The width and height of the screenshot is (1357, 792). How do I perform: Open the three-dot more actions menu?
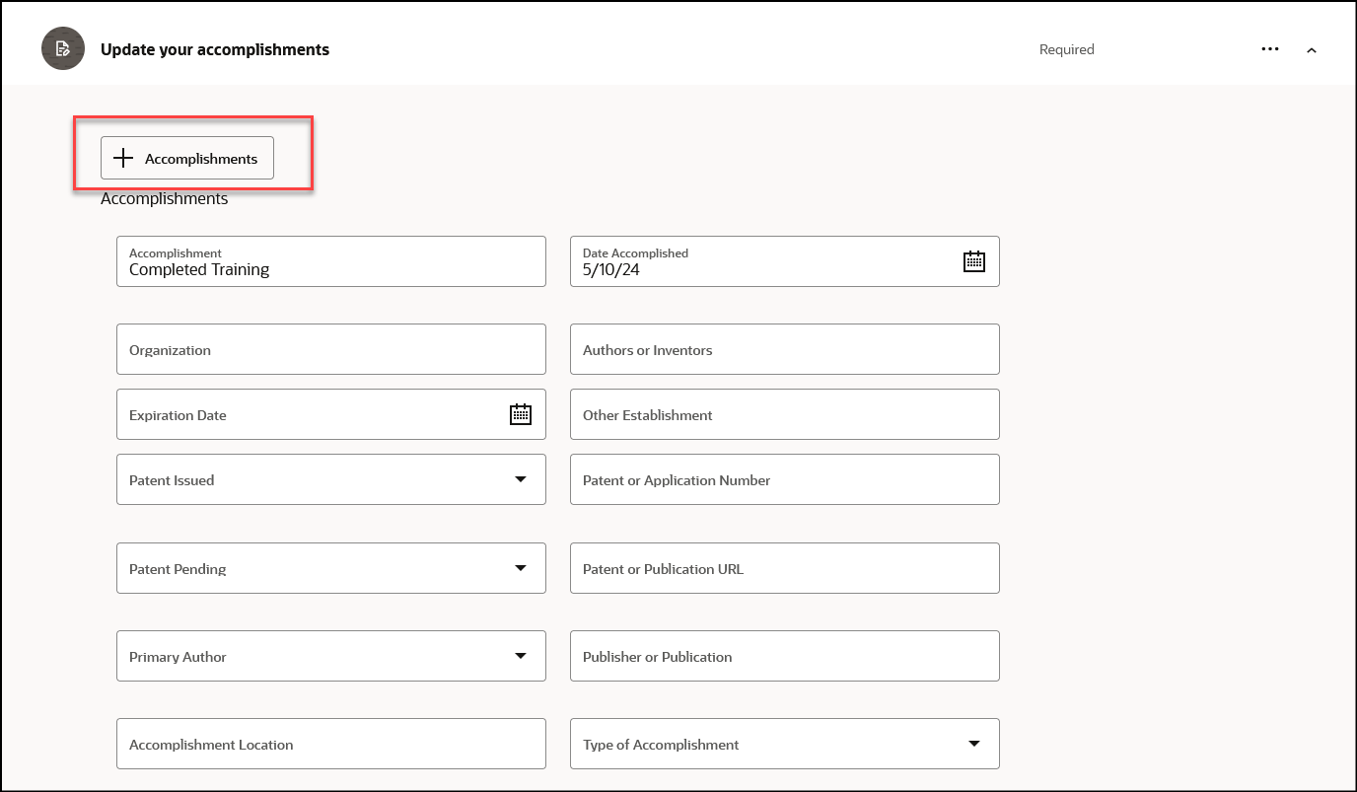[x=1270, y=49]
